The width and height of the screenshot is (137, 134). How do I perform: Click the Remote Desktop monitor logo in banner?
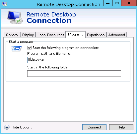click(x=15, y=18)
